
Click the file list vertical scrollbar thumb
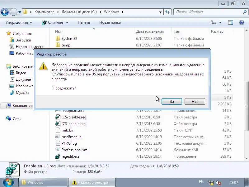click(x=246, y=106)
